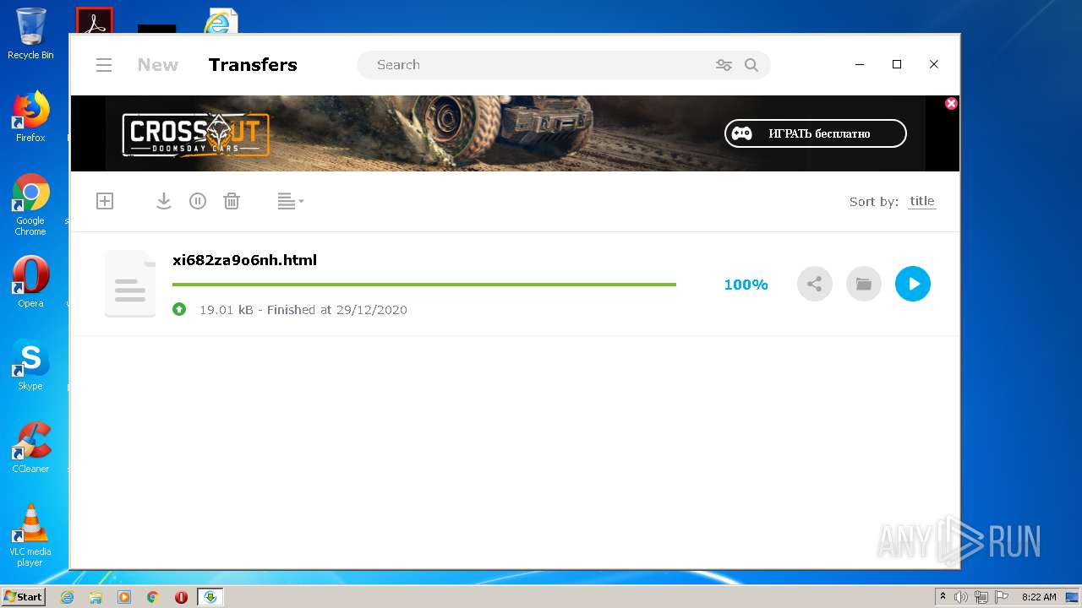This screenshot has width=1082, height=608.
Task: Add a new transfer with plus icon
Action: click(x=105, y=201)
